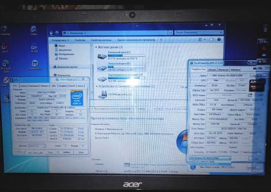Open the view options dropdown arrow in Explorer
Viewport: 271px width, 192px height.
[x=205, y=40]
